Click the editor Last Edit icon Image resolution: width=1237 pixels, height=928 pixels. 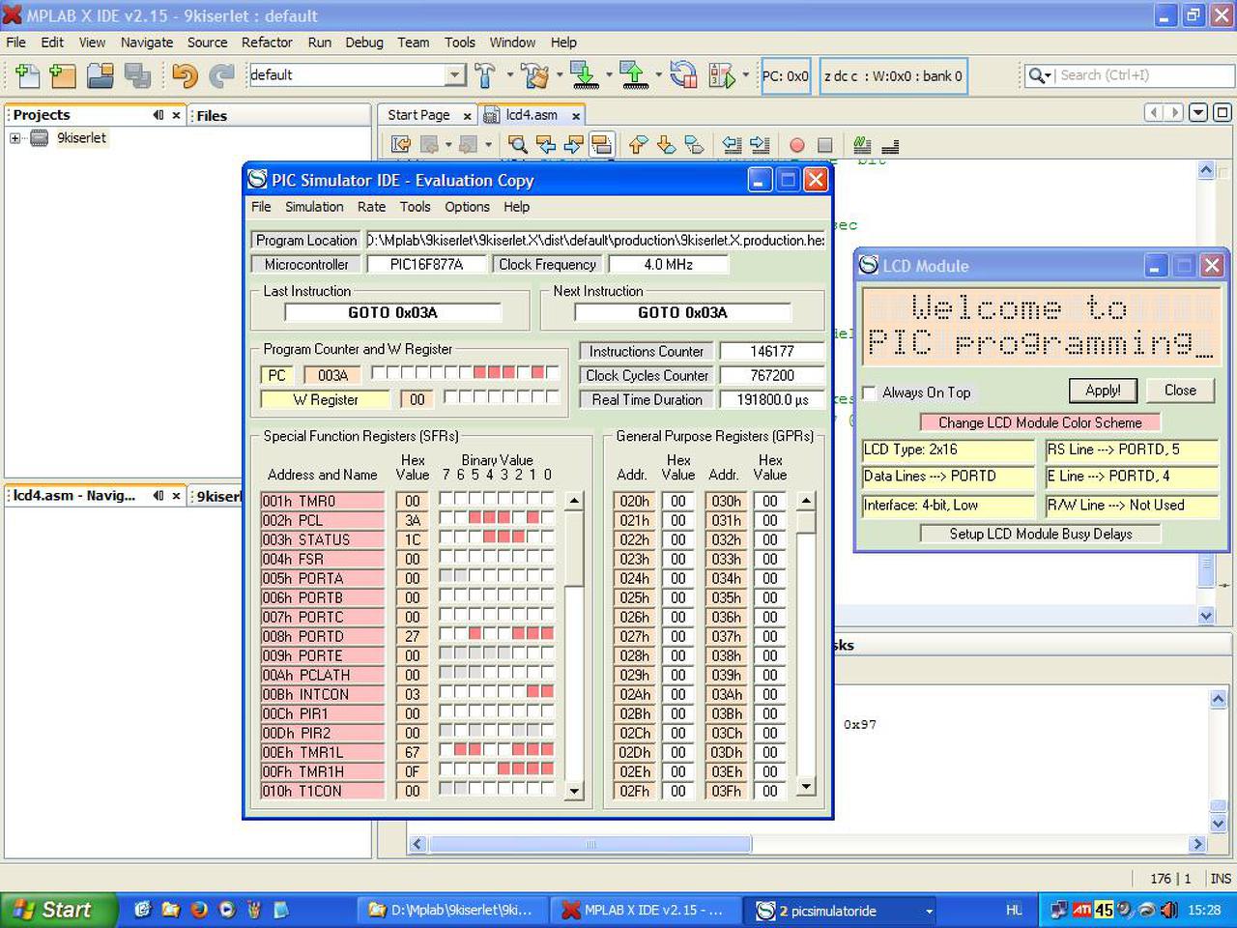[400, 145]
